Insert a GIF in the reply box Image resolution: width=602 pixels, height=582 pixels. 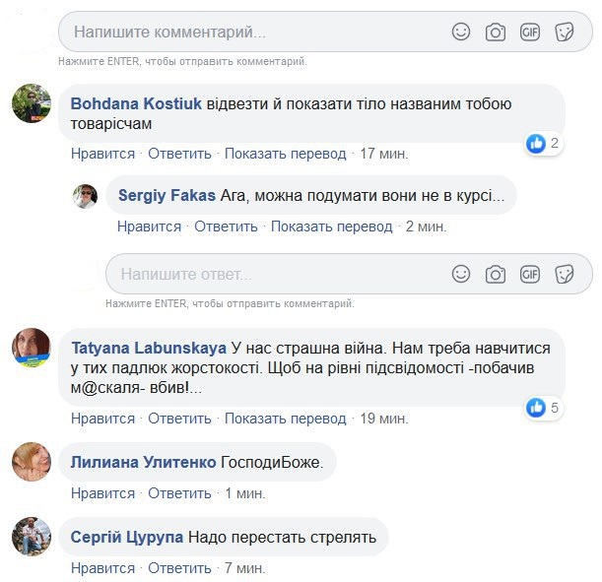530,273
